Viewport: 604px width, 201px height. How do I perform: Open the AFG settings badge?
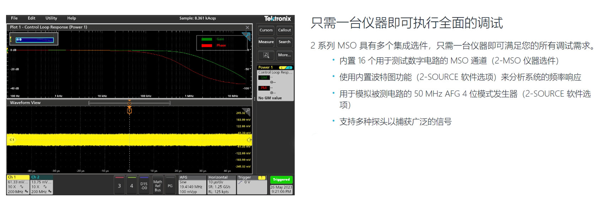(192, 184)
